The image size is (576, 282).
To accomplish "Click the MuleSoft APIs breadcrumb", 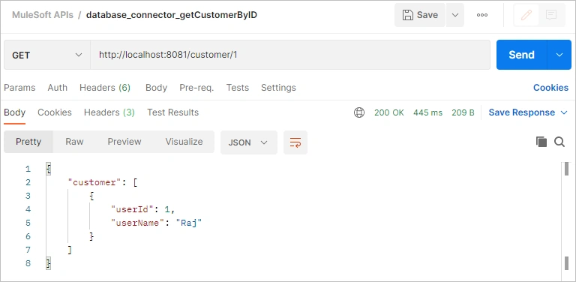I will [43, 15].
